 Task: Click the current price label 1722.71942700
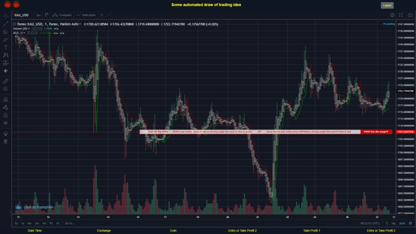[405, 91]
